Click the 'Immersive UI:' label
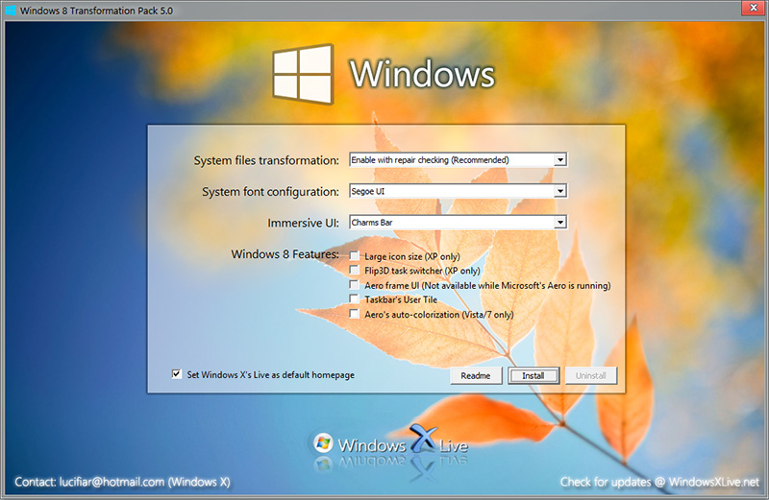This screenshot has width=769, height=500. [x=303, y=224]
